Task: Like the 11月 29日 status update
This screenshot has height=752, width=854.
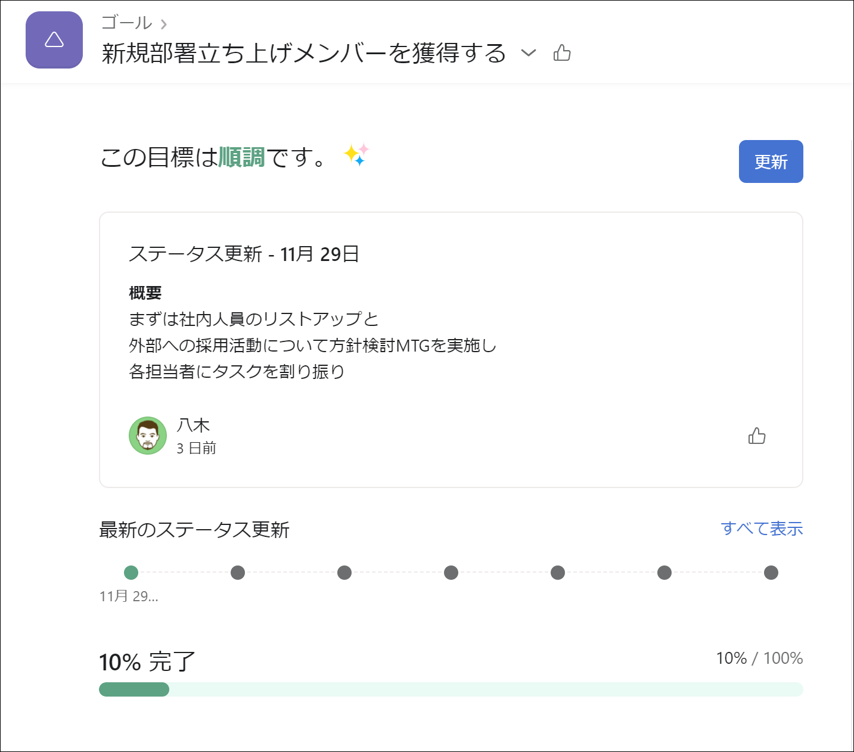Action: click(x=757, y=436)
